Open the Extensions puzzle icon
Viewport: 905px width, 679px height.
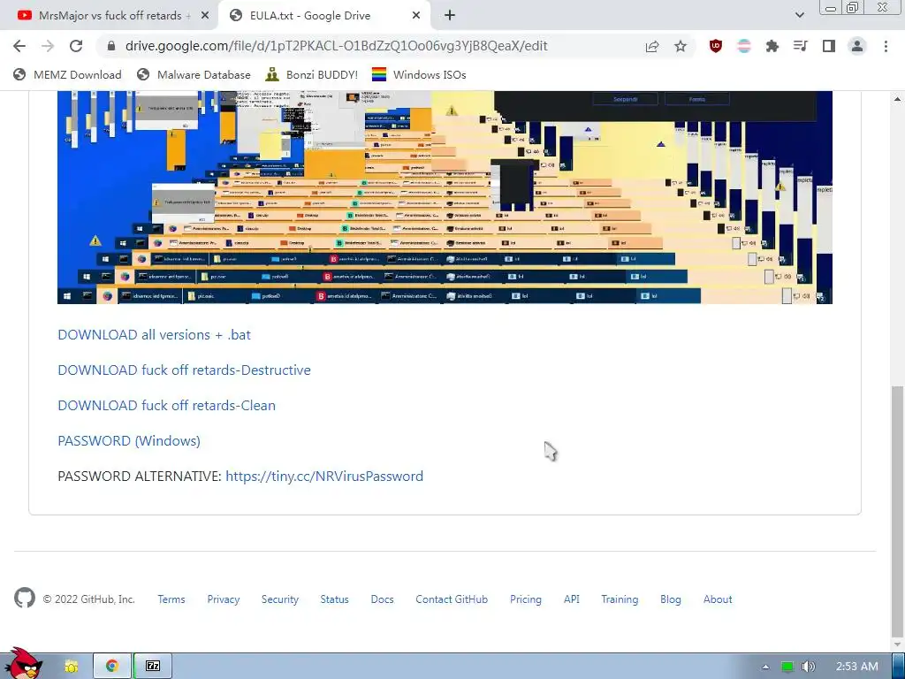(x=772, y=46)
